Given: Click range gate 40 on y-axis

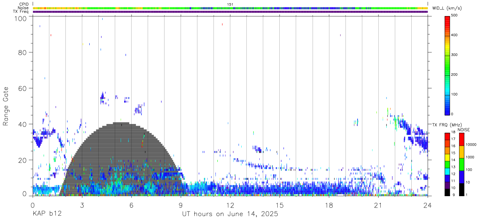Looking at the screenshot, I should tap(22, 124).
